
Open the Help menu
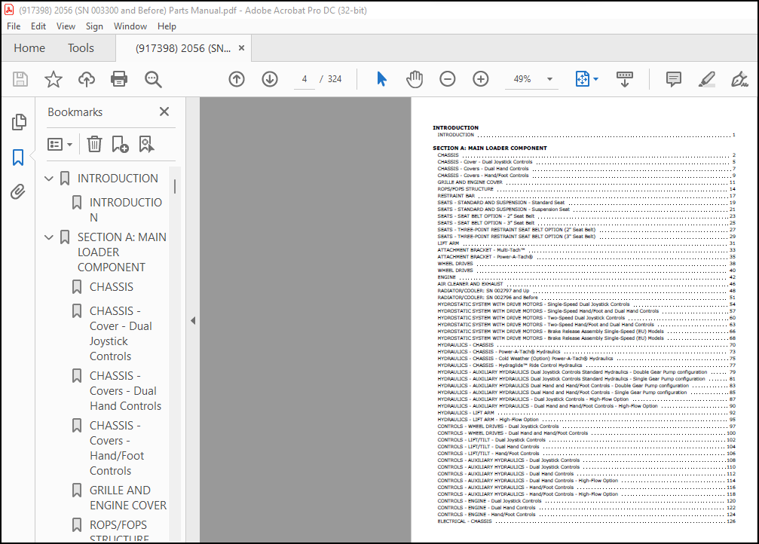[x=167, y=26]
